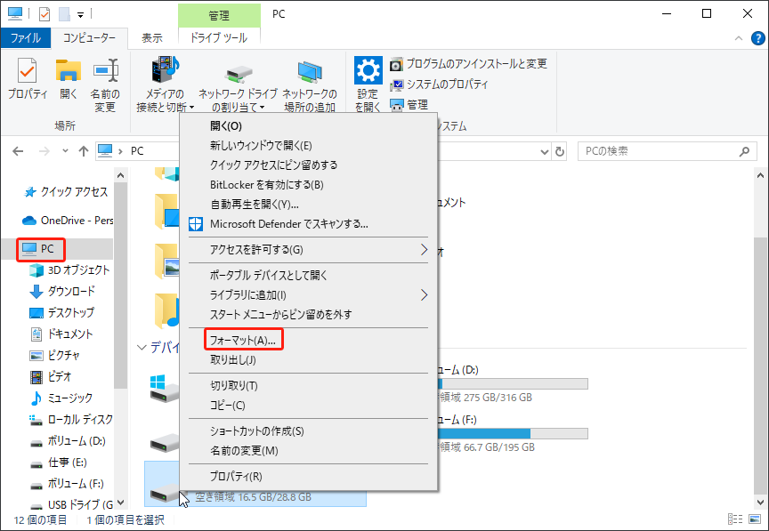Open the quick access toolbar customize dropdown
Screen dimensions: 769x531
pos(80,15)
